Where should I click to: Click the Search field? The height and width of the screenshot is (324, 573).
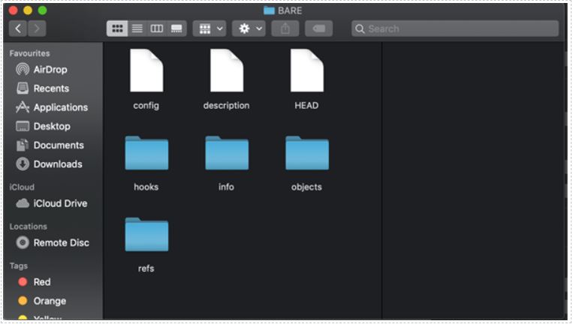(455, 28)
